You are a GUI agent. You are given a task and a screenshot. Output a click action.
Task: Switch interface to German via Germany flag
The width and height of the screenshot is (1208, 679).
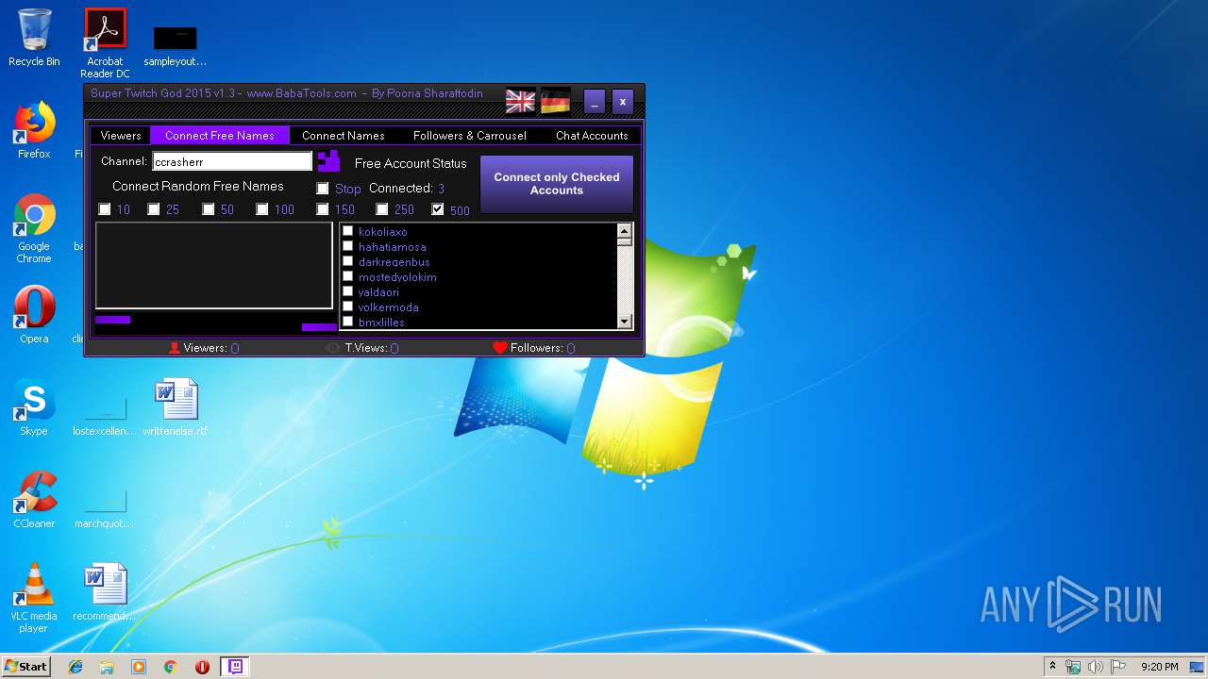point(555,101)
